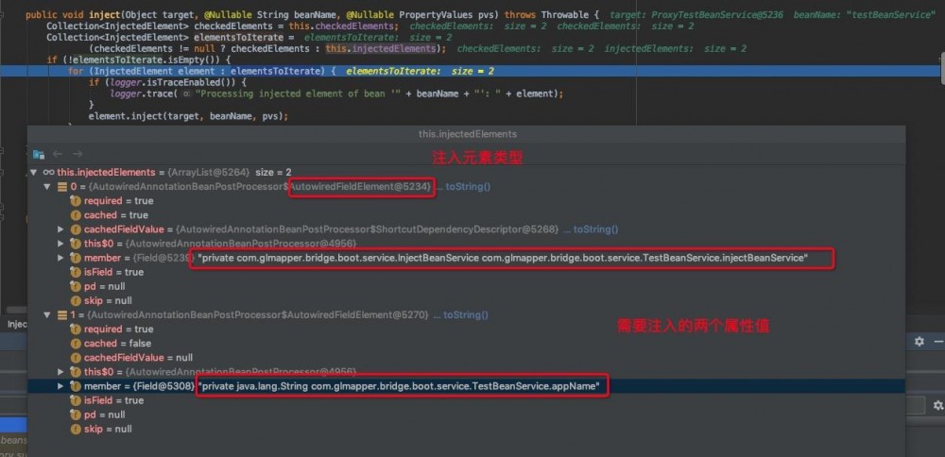This screenshot has height=457, width=945.
Task: Click the 'logger.trace(' code line
Action: (x=337, y=93)
